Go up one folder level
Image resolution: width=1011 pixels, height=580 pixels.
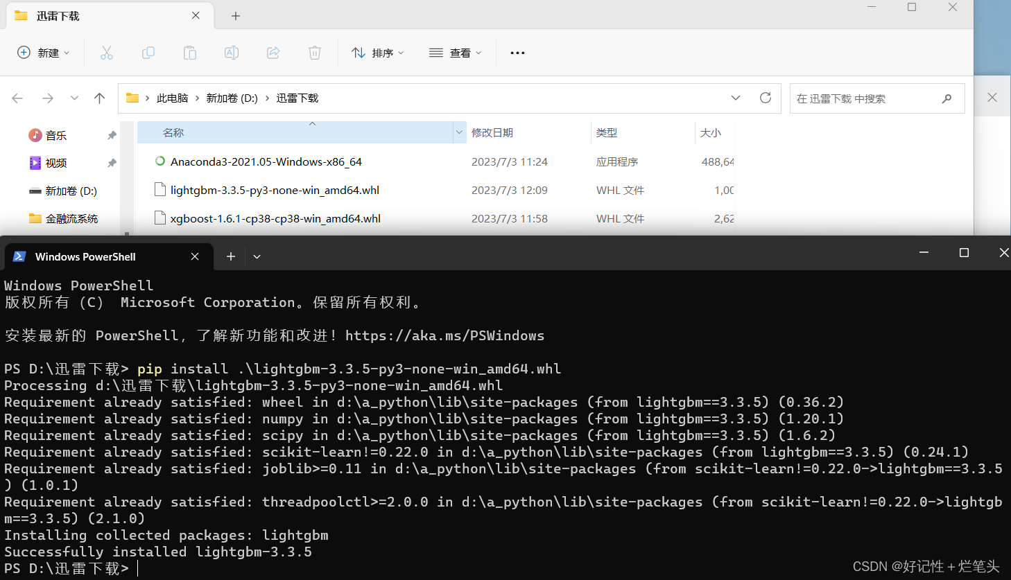click(x=100, y=98)
